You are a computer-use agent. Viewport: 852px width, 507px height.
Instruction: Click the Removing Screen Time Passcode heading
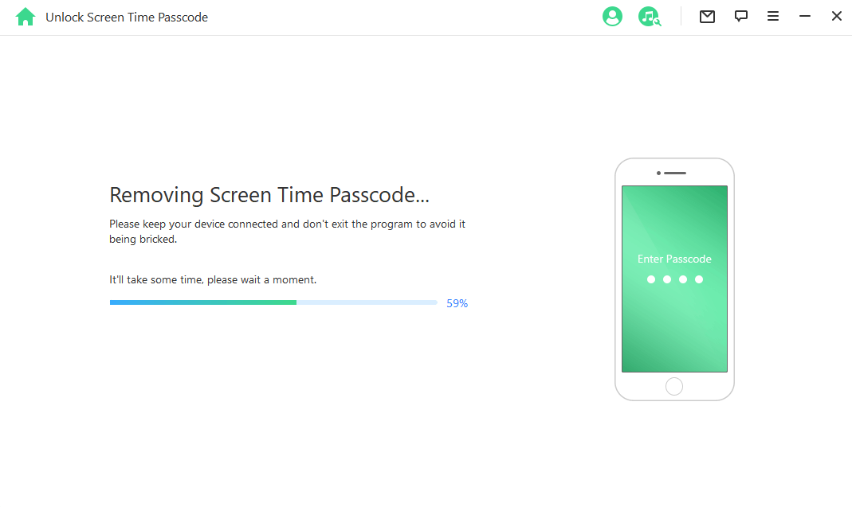tap(269, 195)
